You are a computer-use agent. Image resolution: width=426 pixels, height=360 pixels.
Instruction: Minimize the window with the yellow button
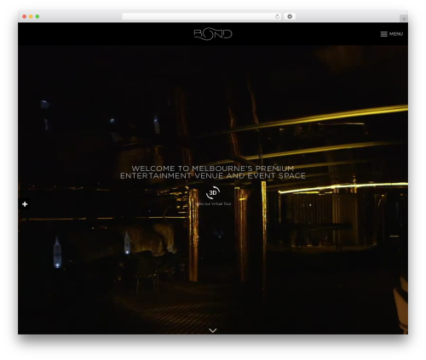tap(31, 16)
